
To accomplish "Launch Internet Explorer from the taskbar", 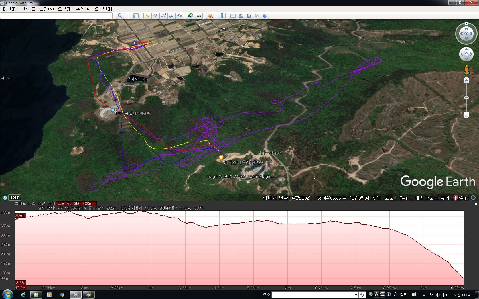I will point(23,295).
